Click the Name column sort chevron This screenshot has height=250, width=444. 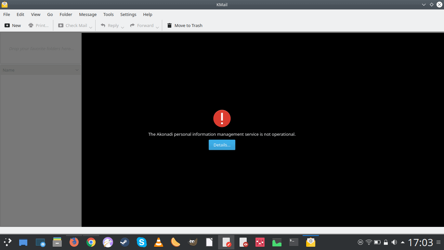tap(77, 70)
